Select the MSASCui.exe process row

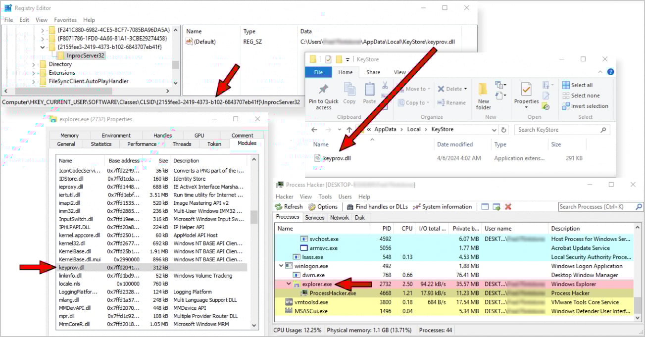(x=454, y=311)
